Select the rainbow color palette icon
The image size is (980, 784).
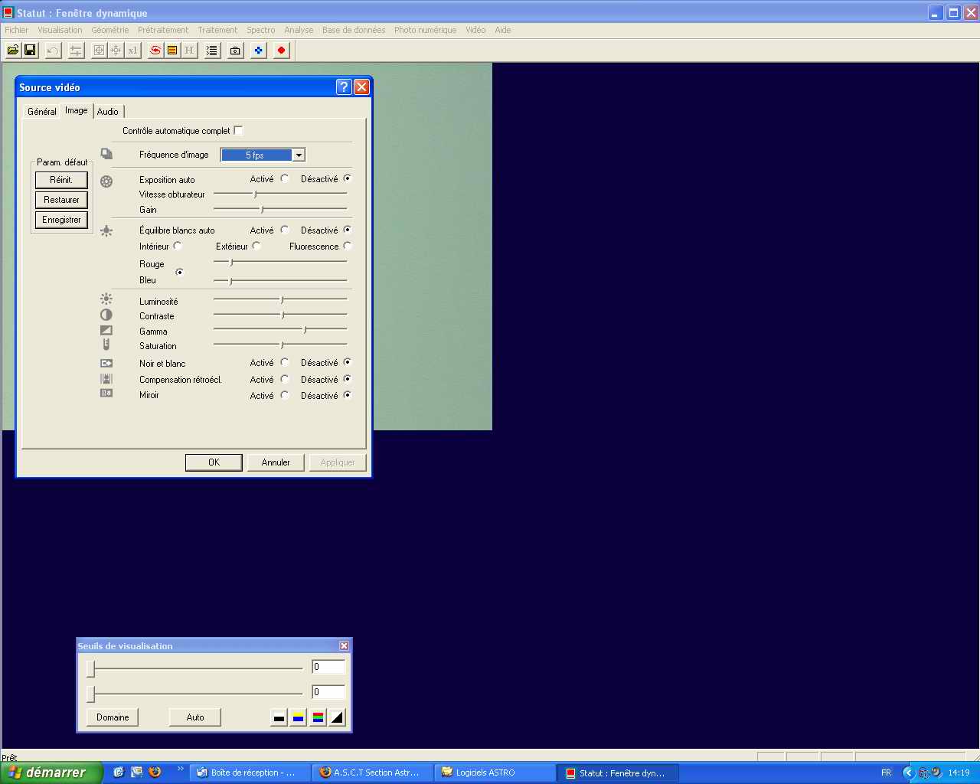coord(318,717)
